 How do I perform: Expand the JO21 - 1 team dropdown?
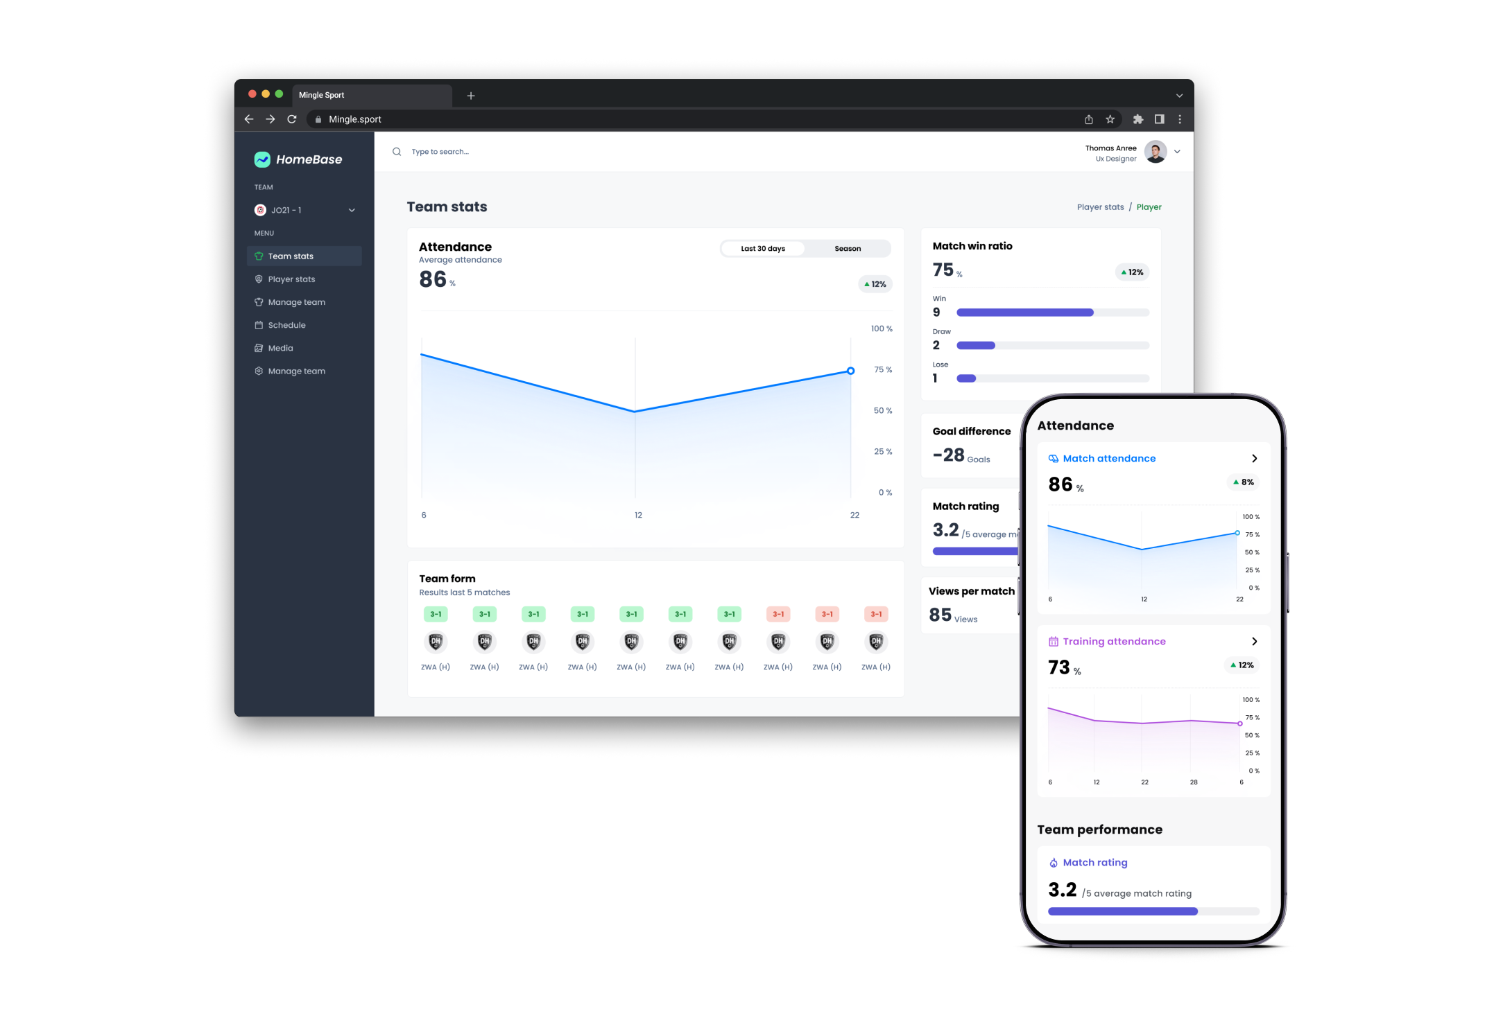point(352,210)
